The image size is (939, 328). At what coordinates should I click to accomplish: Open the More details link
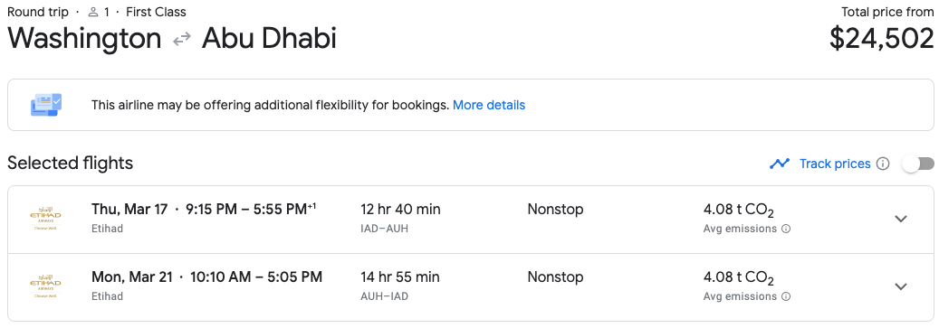tap(489, 105)
